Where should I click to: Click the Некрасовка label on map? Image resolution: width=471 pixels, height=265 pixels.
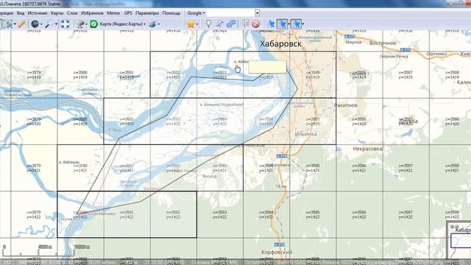367,149
